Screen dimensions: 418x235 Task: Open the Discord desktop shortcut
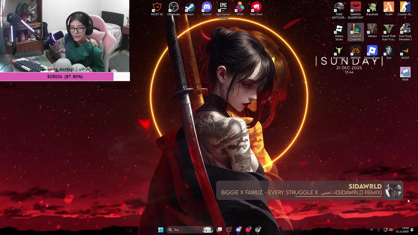pyautogui.click(x=207, y=9)
